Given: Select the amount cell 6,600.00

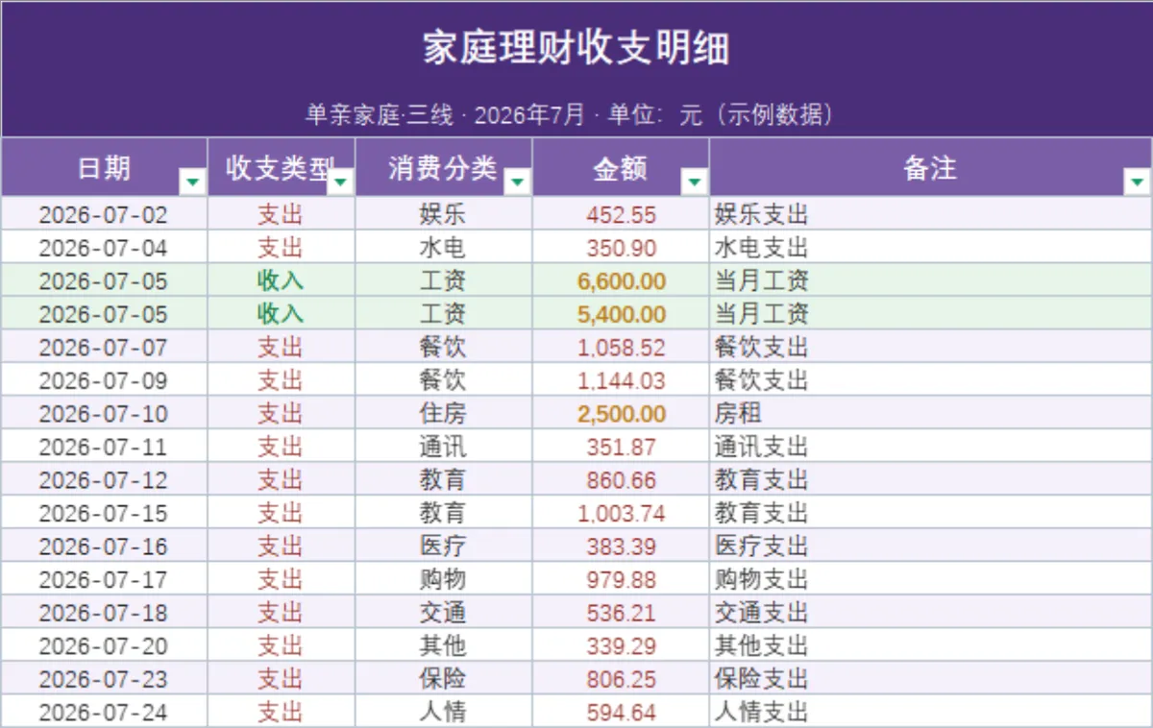Looking at the screenshot, I should [621, 280].
